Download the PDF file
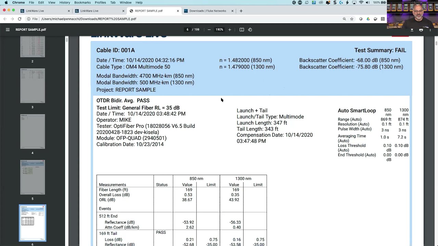Screen dimensions: 438x246 [x=412, y=30]
